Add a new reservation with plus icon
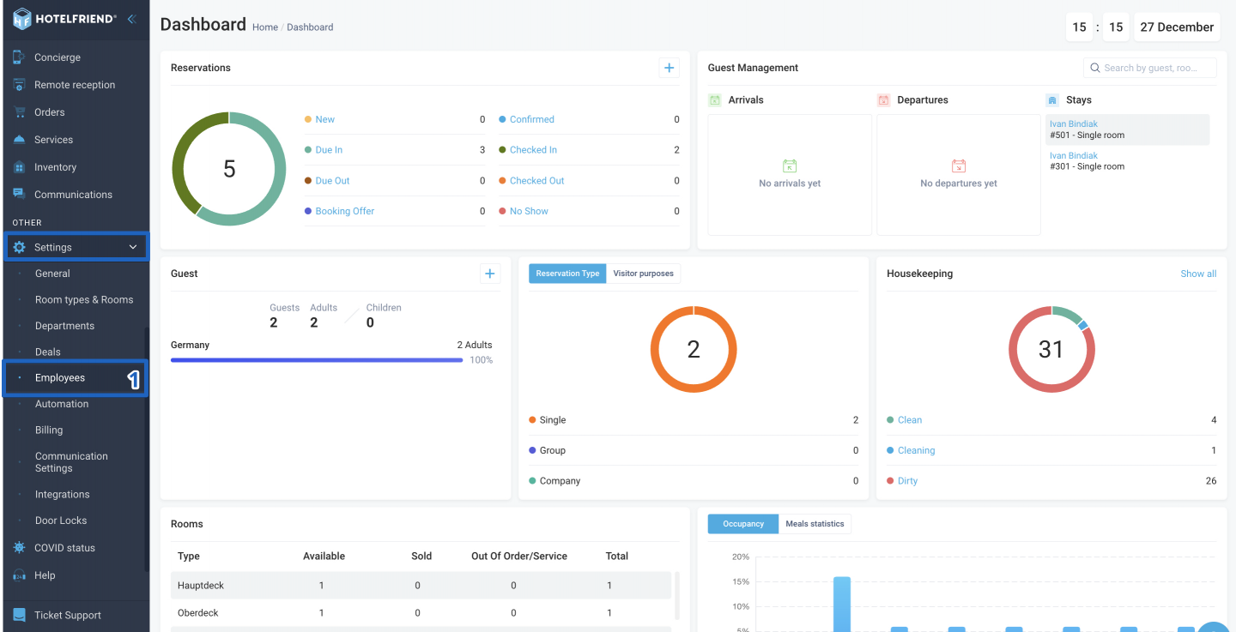 pyautogui.click(x=669, y=68)
